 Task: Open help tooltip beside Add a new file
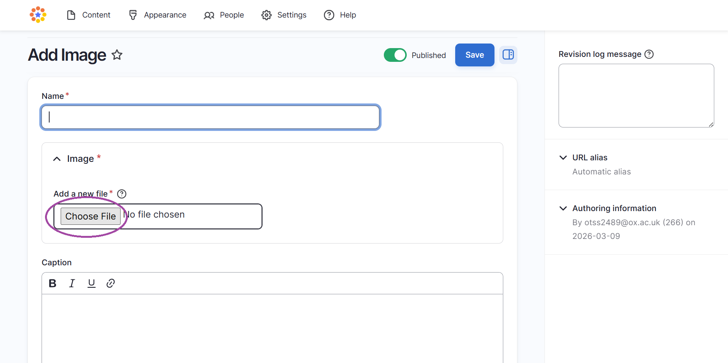tap(121, 194)
